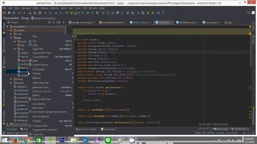Image resolution: width=257 pixels, height=144 pixels.
Task: Open Project panel settings gear icon
Action: point(59,22)
